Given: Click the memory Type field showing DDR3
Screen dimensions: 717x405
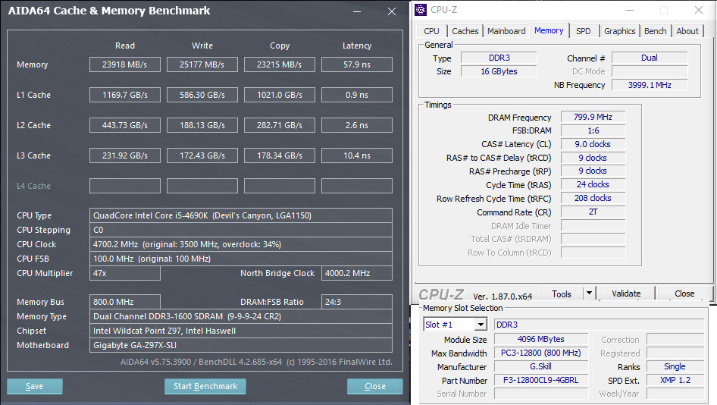Looking at the screenshot, I should pyautogui.click(x=499, y=58).
